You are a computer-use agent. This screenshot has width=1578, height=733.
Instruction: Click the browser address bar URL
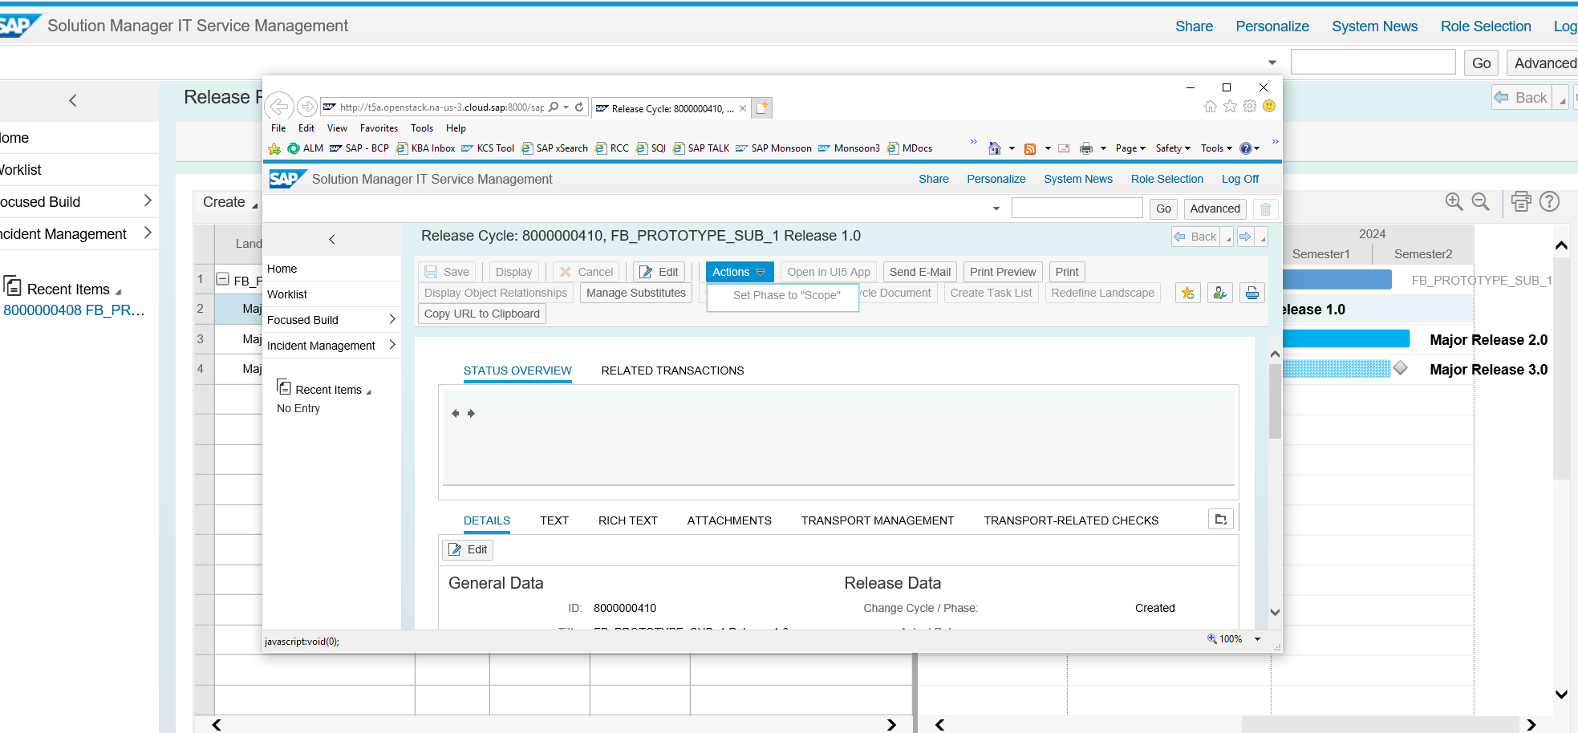pyautogui.click(x=441, y=107)
